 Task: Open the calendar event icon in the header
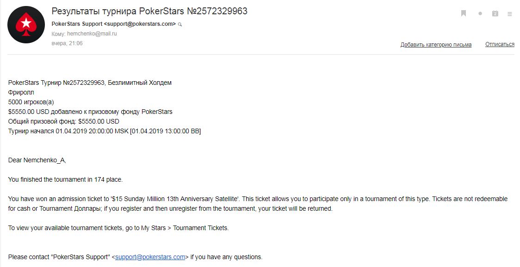(x=495, y=13)
